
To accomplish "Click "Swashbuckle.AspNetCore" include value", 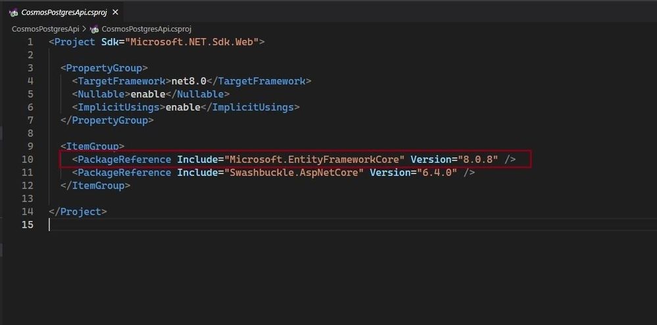I will (294, 172).
